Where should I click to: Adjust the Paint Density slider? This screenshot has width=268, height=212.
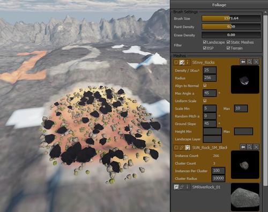[x=231, y=27]
